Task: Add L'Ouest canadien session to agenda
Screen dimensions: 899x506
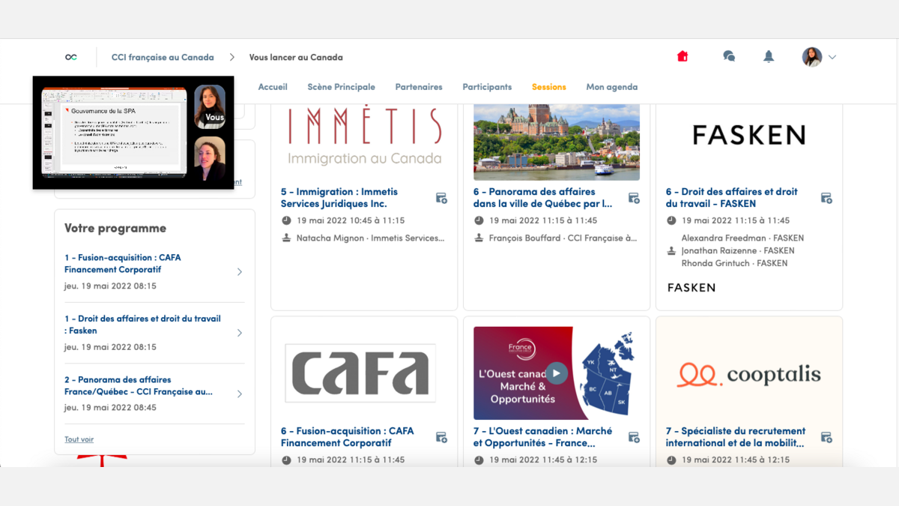Action: 634,437
